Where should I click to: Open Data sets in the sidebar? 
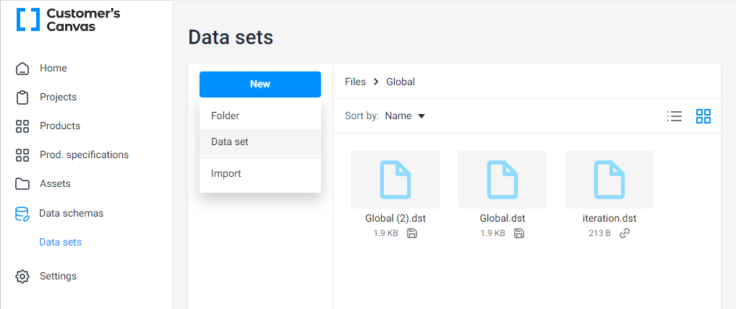click(61, 243)
